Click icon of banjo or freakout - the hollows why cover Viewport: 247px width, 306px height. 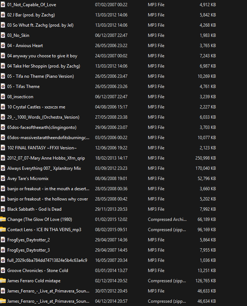coord(3,199)
